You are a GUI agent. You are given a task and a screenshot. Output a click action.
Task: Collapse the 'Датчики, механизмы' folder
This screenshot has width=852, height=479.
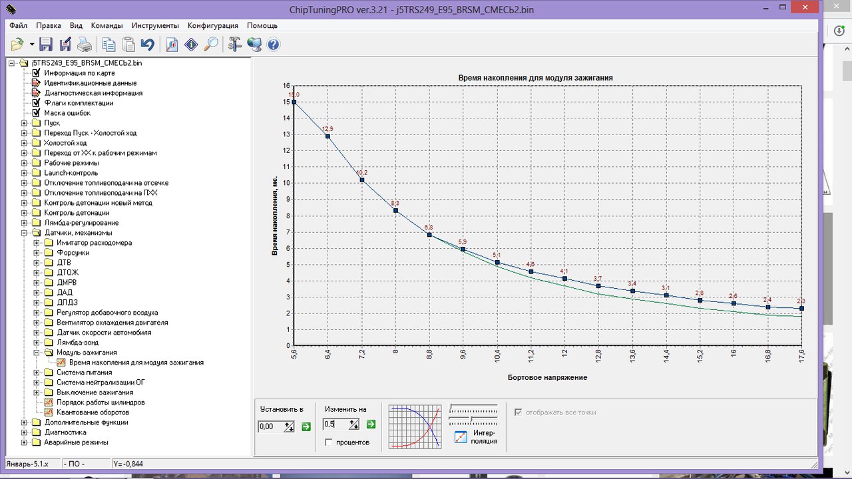(x=25, y=233)
